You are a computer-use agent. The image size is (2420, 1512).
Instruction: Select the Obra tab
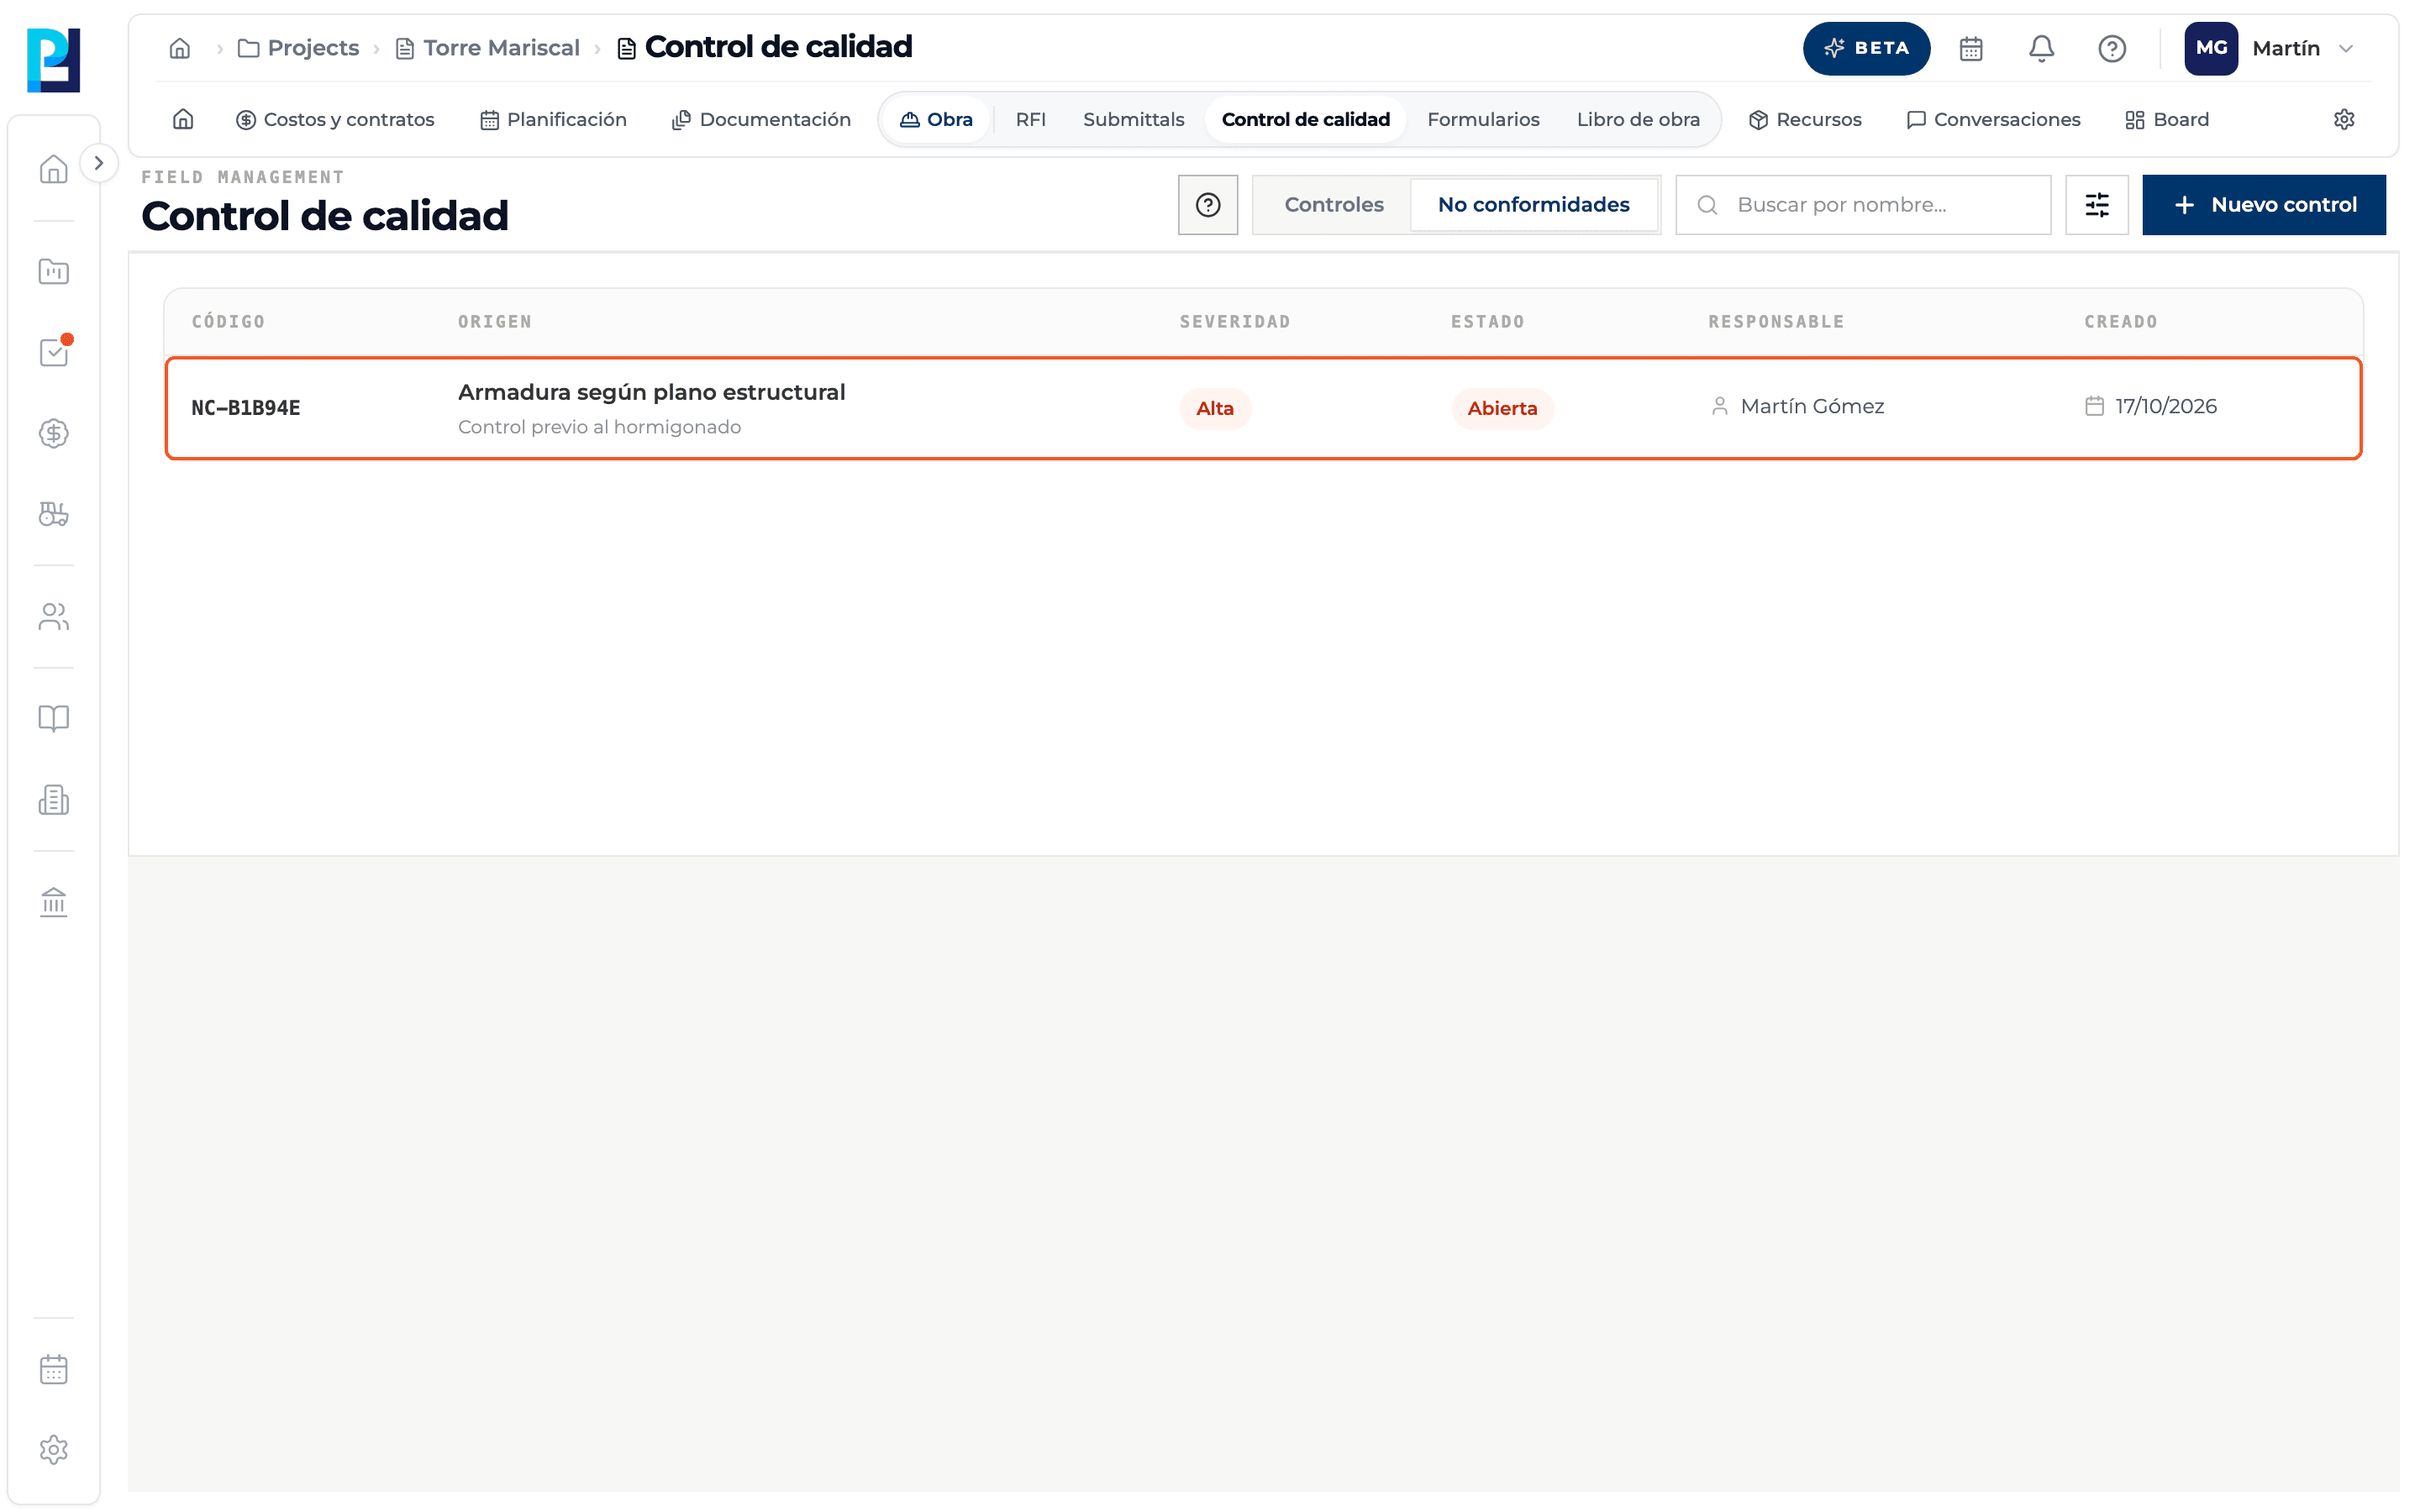coord(936,119)
